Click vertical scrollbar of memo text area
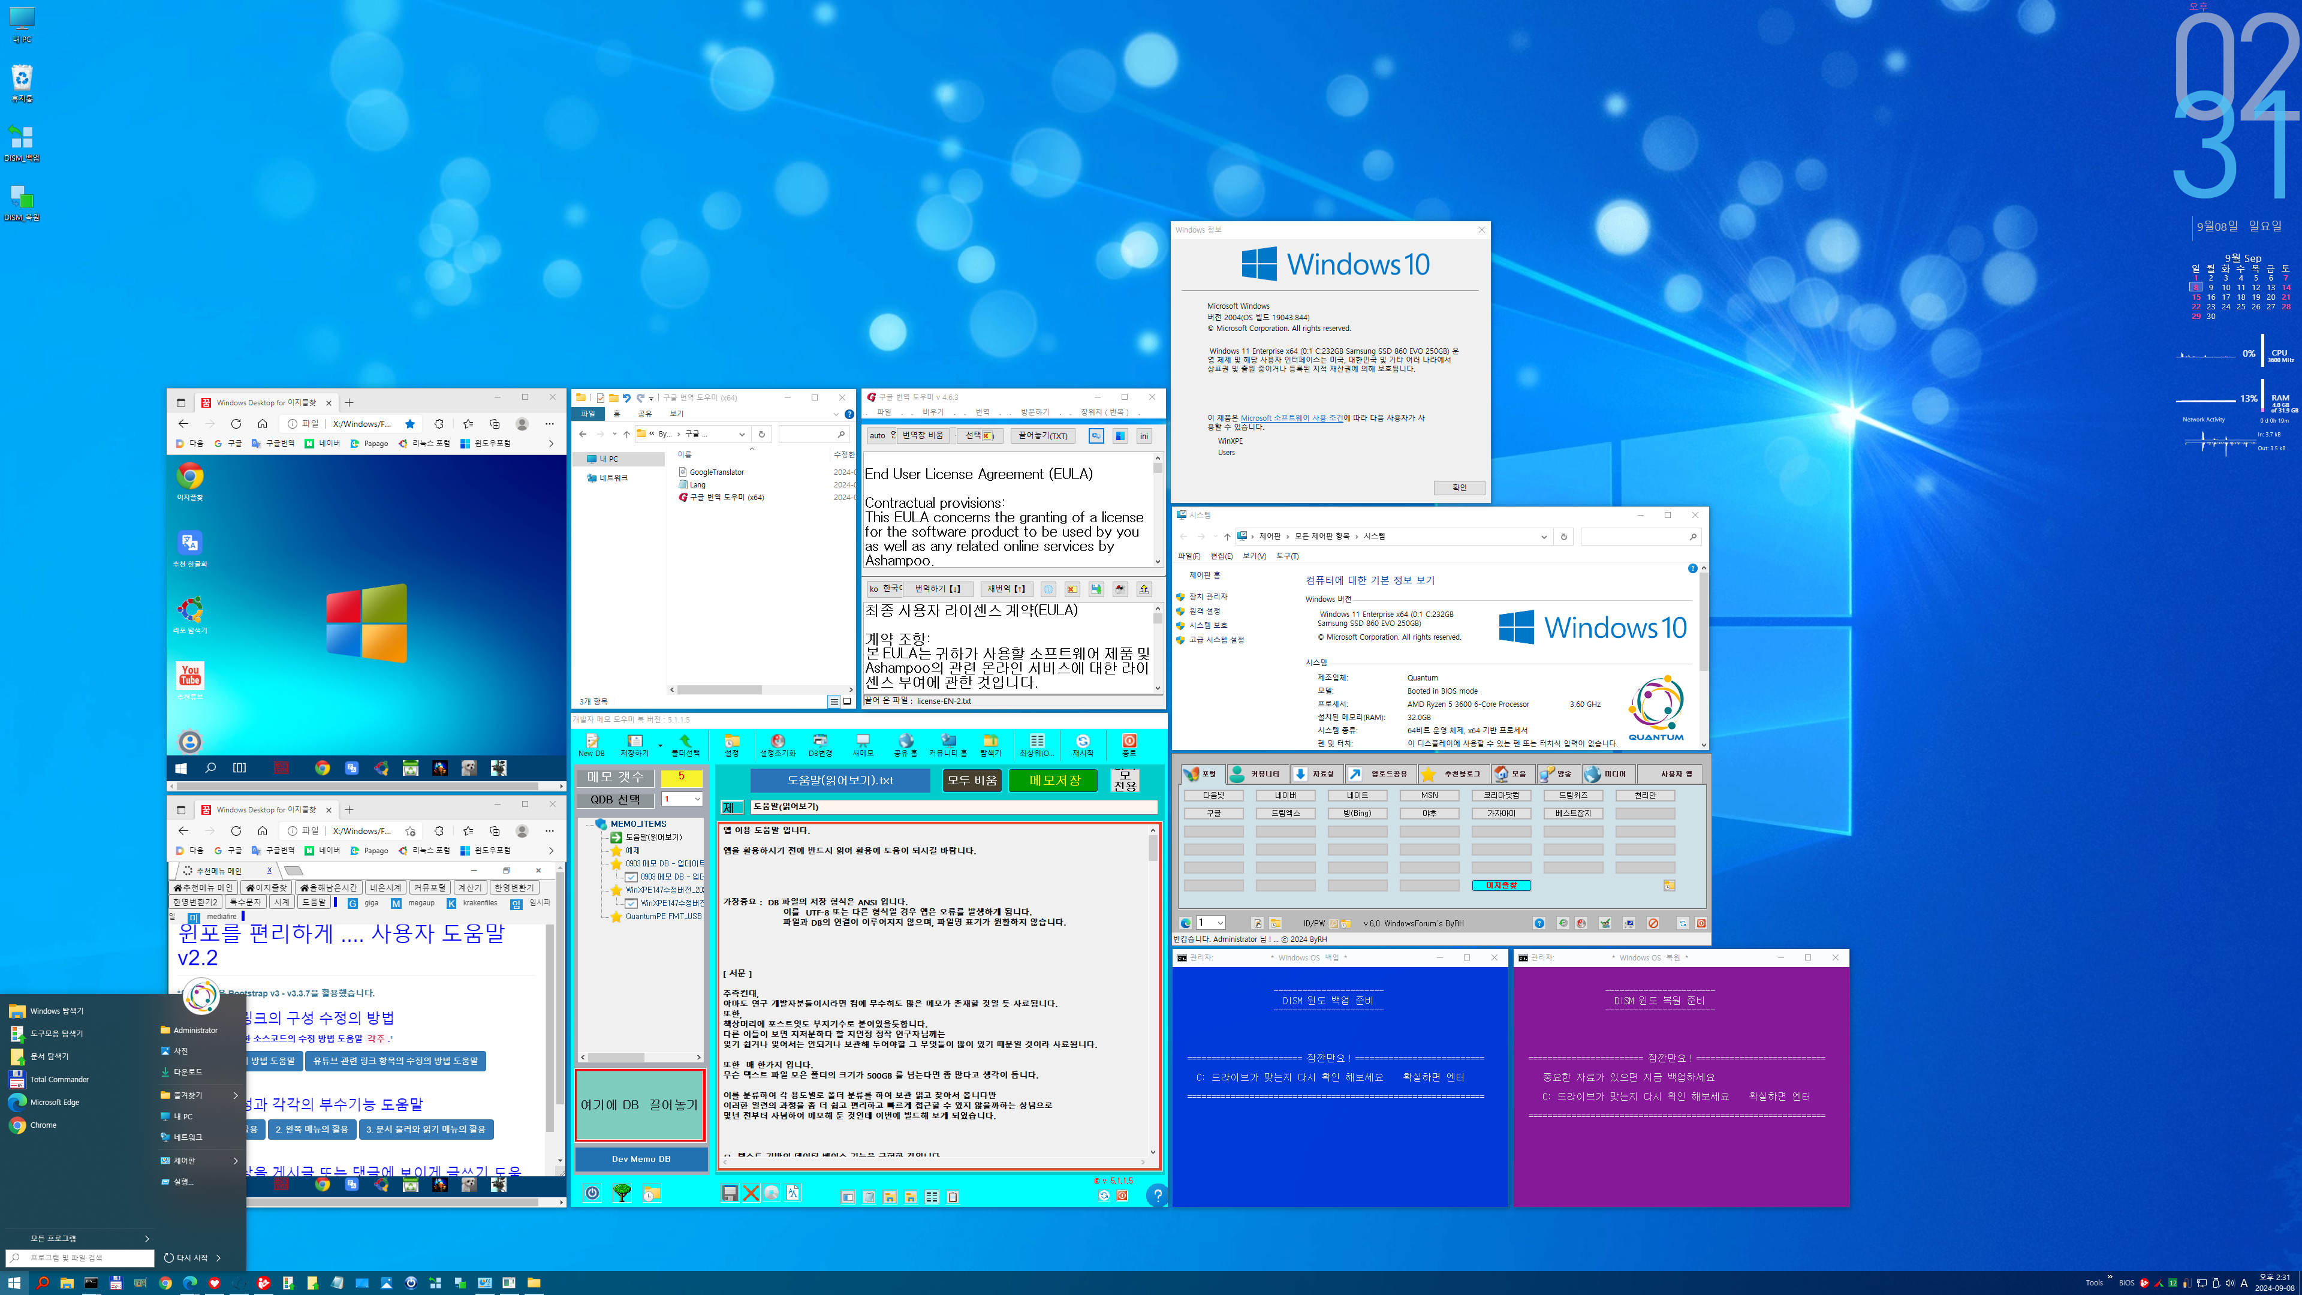 1153,992
